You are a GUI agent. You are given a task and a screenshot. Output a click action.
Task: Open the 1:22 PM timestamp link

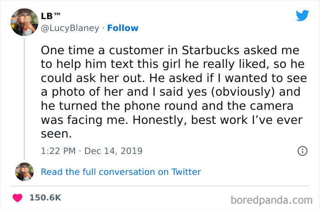click(59, 151)
